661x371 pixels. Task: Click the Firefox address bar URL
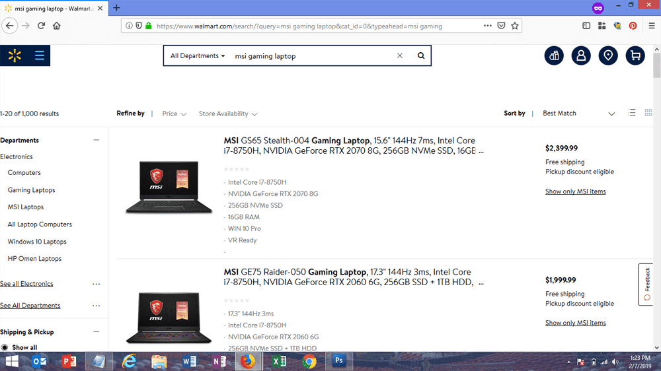pos(299,26)
